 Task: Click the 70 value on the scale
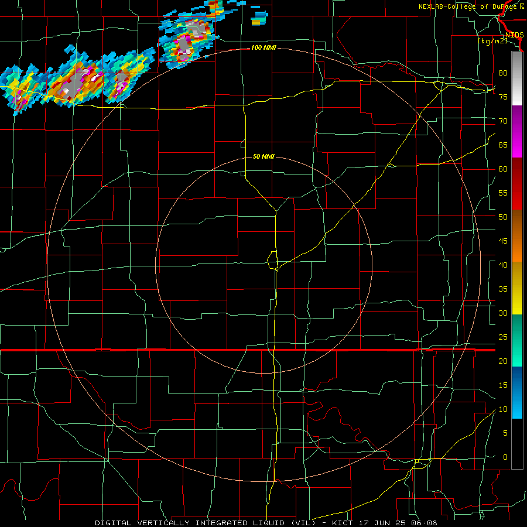[x=503, y=121]
